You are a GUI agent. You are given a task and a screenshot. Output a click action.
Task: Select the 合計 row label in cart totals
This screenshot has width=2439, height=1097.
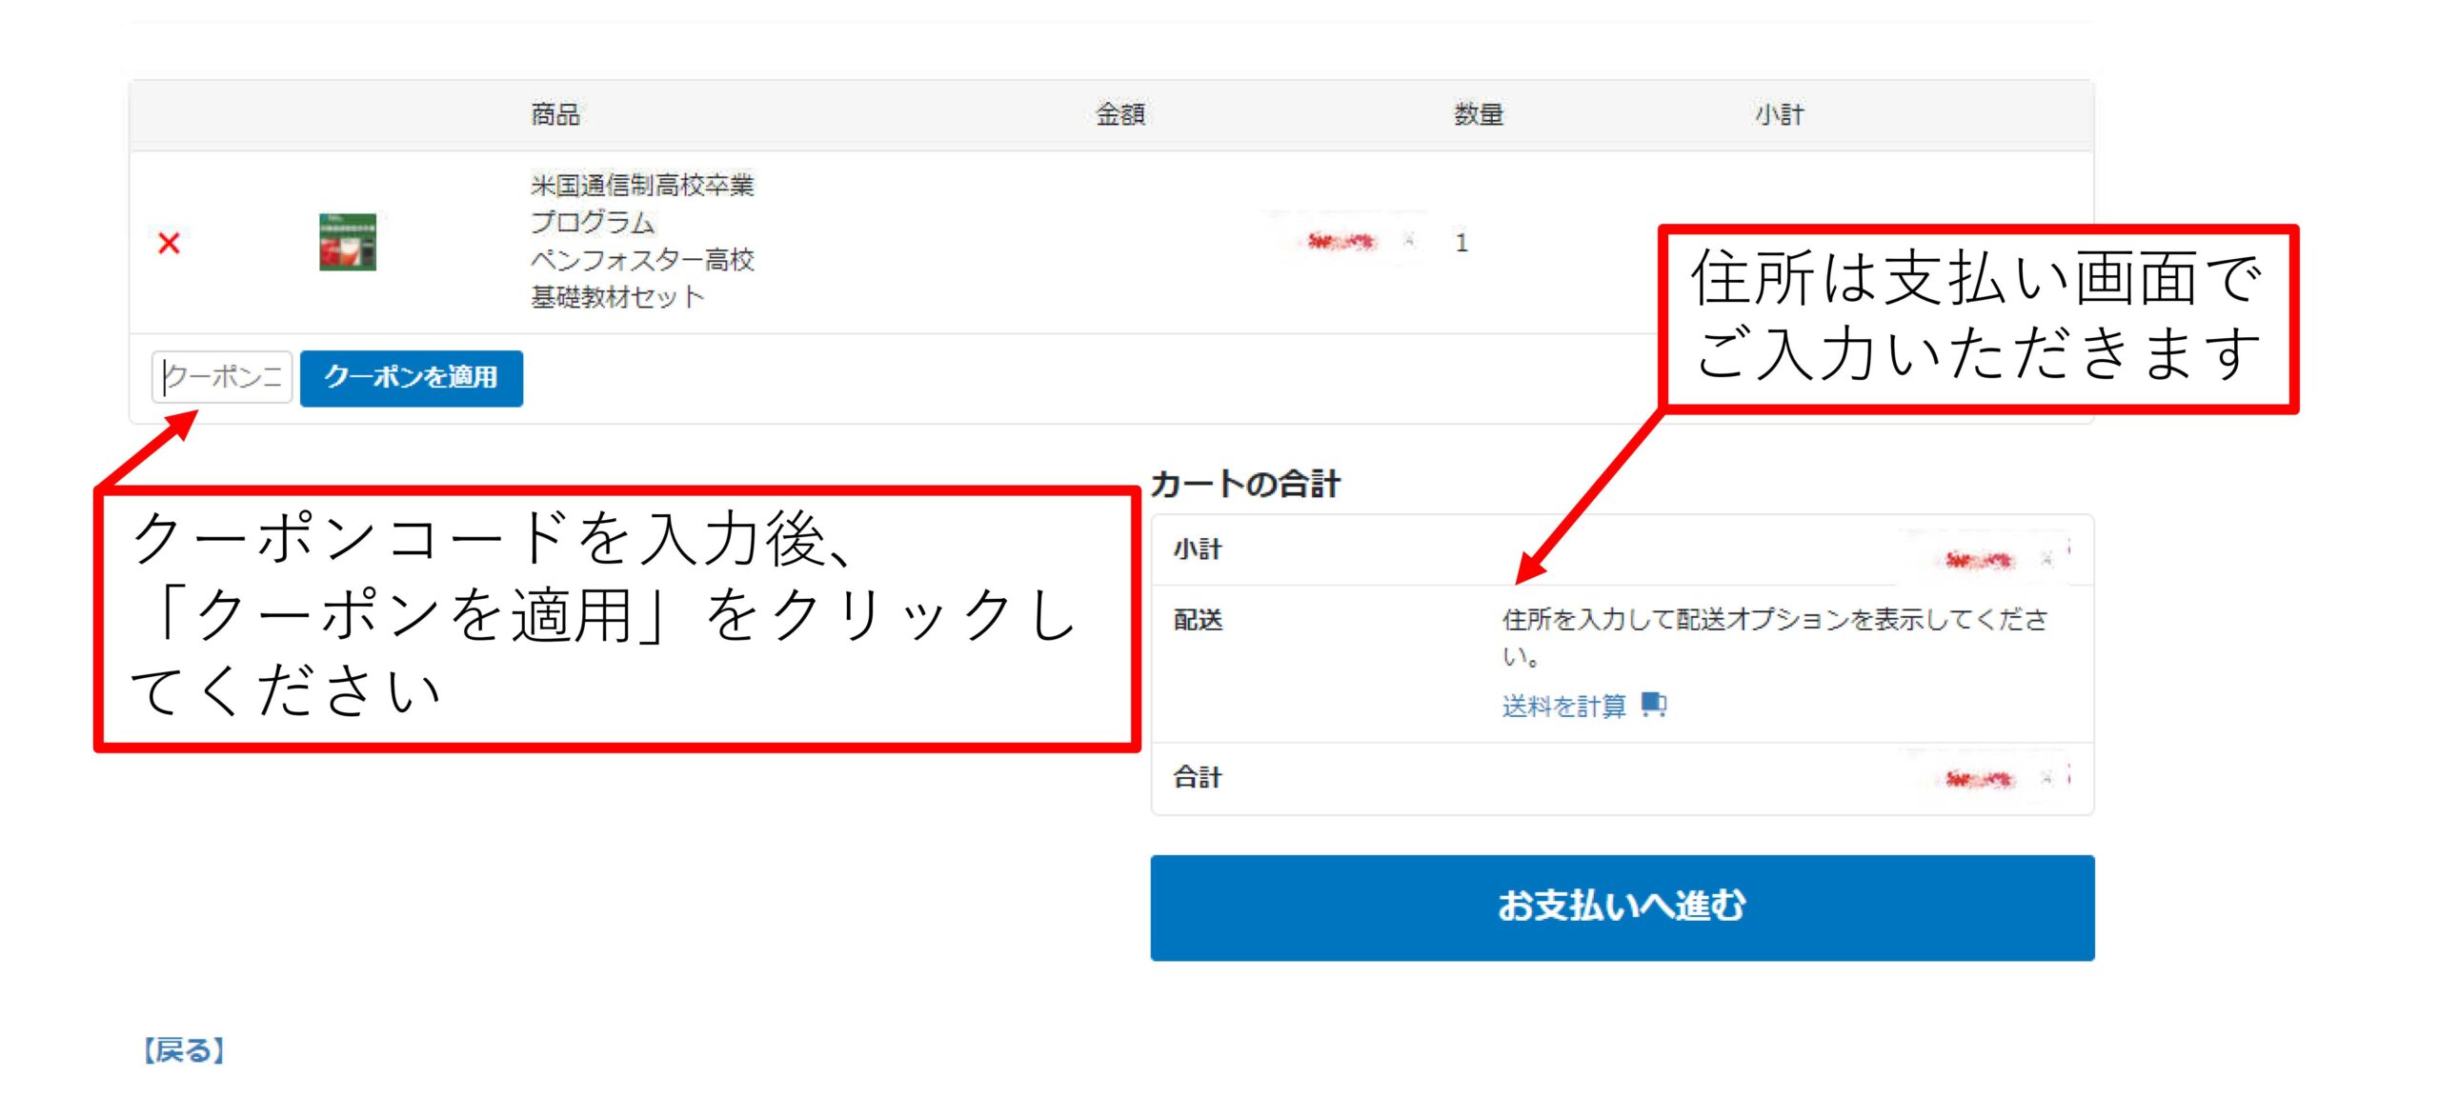click(x=1198, y=777)
